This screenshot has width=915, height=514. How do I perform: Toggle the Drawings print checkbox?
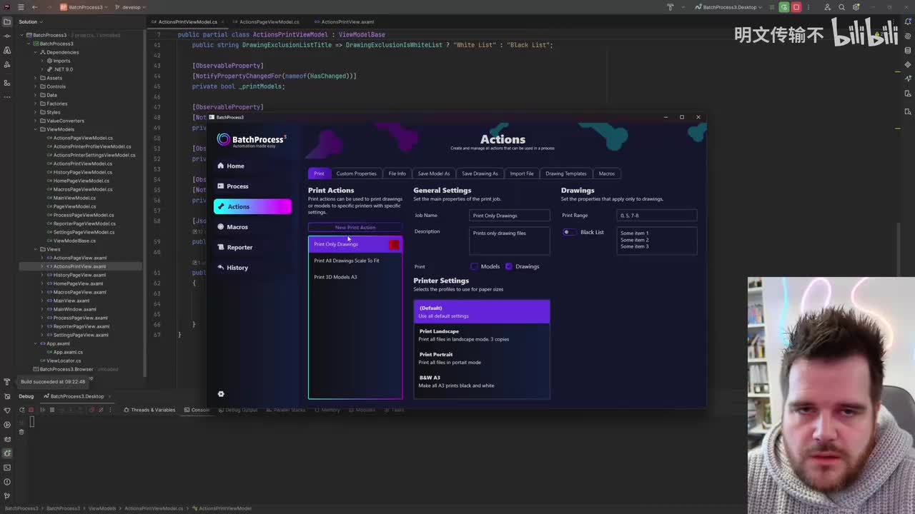tap(509, 266)
